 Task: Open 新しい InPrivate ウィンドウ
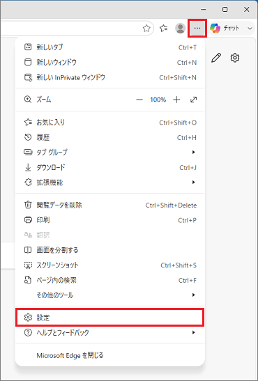[x=110, y=77]
